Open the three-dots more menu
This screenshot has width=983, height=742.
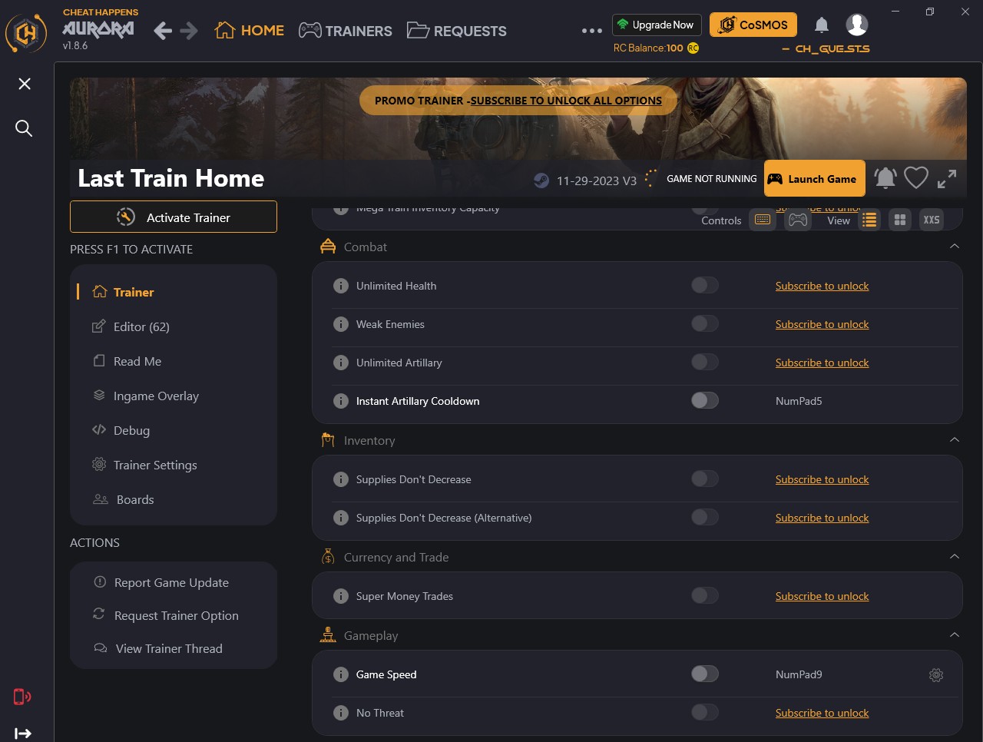click(x=592, y=31)
